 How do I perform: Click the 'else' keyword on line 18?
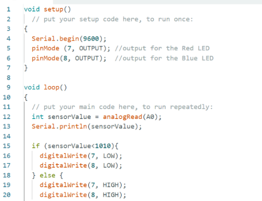[x=48, y=176]
